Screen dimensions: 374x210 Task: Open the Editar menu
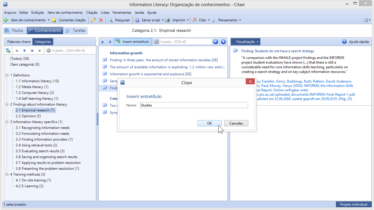pos(24,13)
